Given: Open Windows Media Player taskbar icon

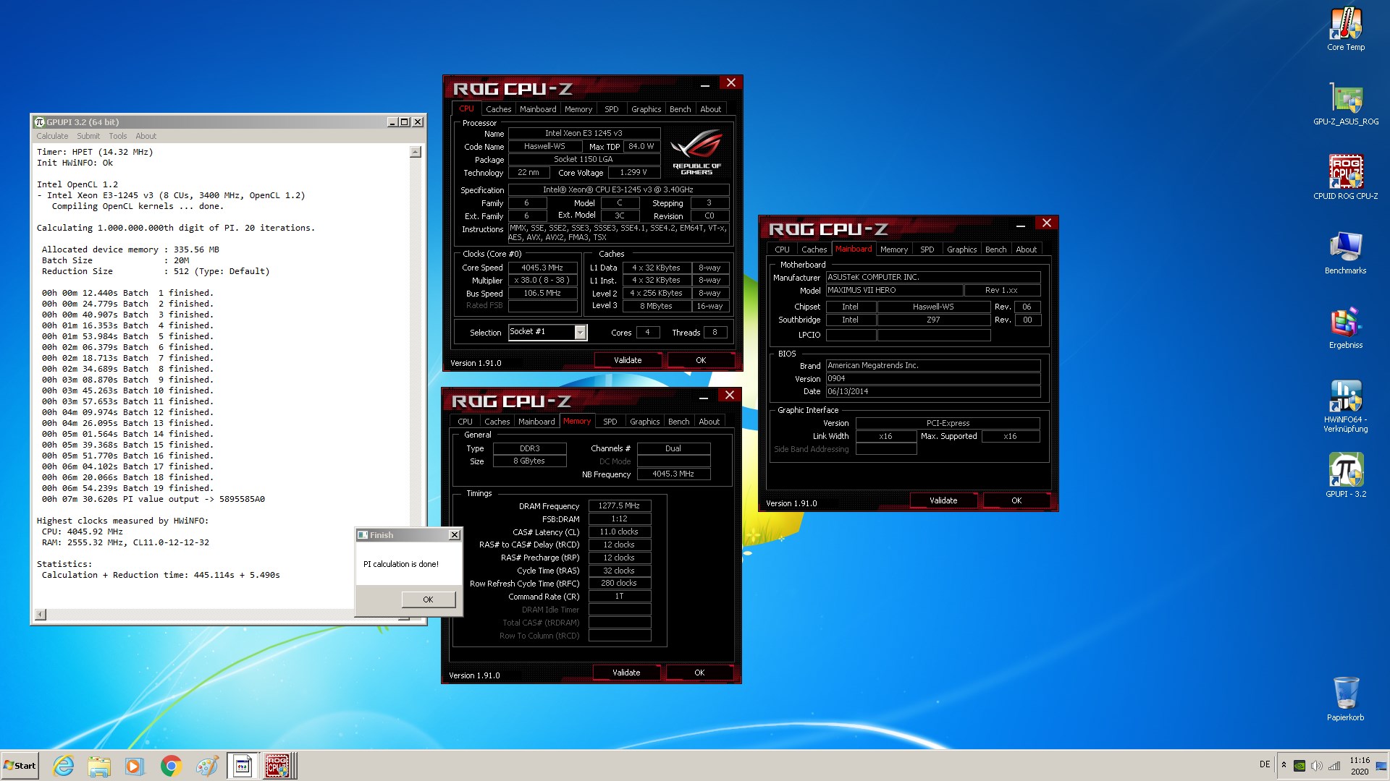Looking at the screenshot, I should point(135,766).
